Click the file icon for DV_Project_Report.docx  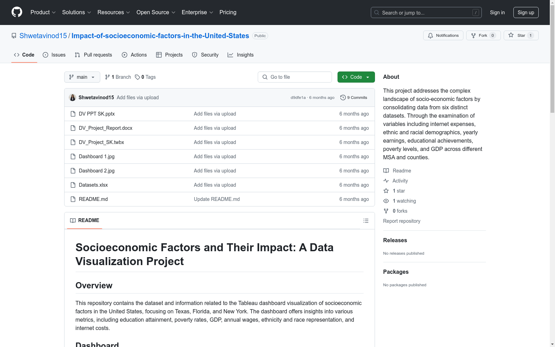(73, 128)
